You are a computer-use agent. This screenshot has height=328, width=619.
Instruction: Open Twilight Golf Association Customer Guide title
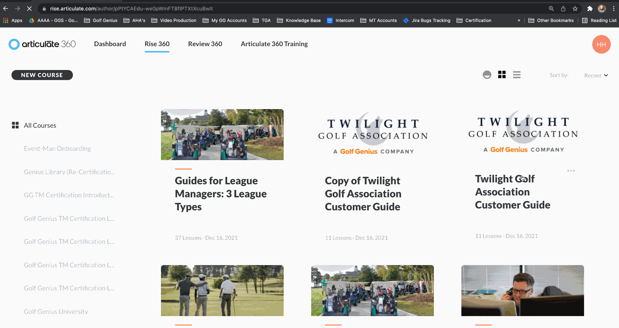[x=513, y=192]
